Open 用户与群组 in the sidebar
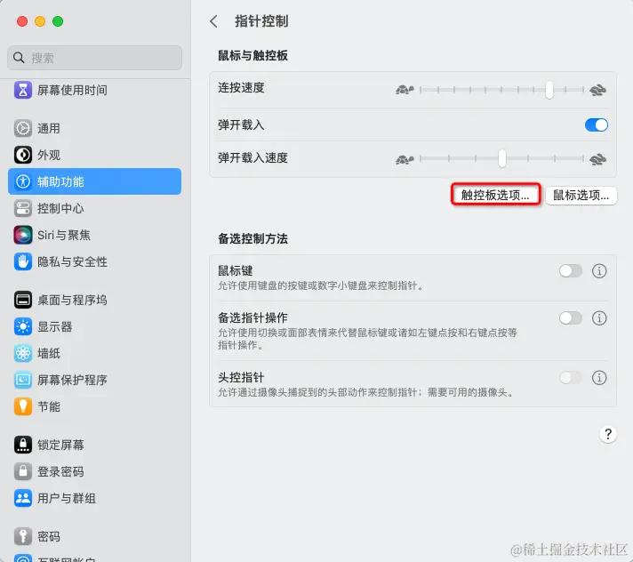 [x=94, y=498]
